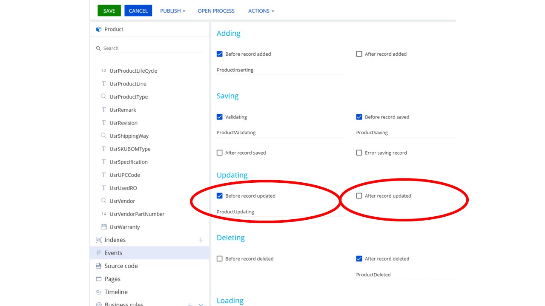Click the calendar icon beside UsrWarranty
The image size is (545, 306).
(103, 227)
